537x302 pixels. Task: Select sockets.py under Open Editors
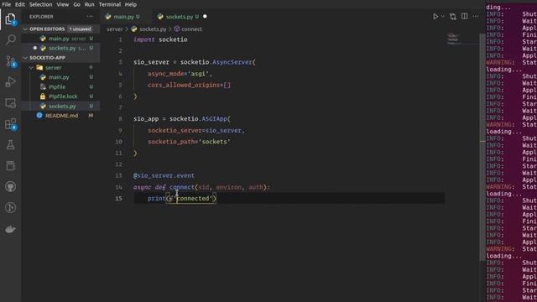coord(61,49)
